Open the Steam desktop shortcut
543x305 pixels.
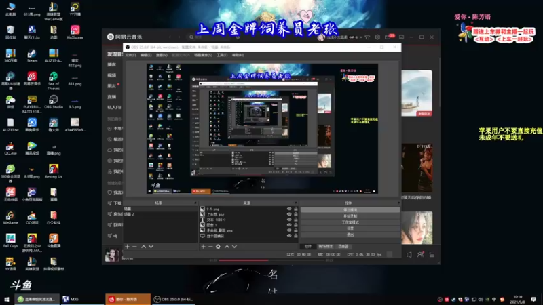click(32, 56)
